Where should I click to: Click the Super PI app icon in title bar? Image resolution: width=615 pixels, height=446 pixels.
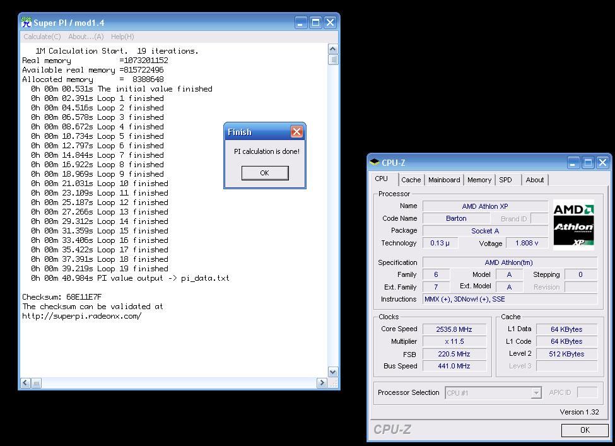pos(26,22)
